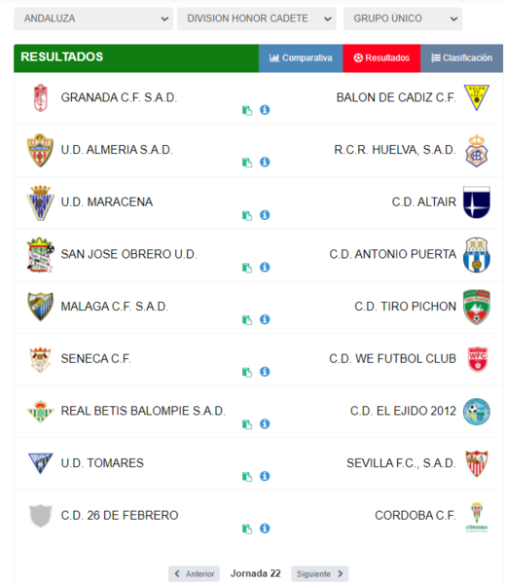Click info icon for Tomares vs Sevilla match
The height and width of the screenshot is (584, 506).
pyautogui.click(x=265, y=476)
